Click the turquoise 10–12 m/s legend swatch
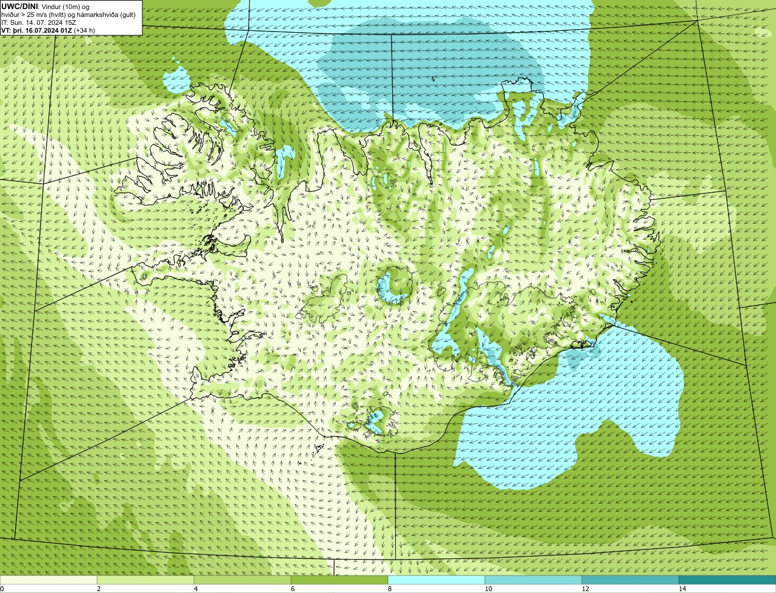Image resolution: width=776 pixels, height=593 pixels. [533, 580]
